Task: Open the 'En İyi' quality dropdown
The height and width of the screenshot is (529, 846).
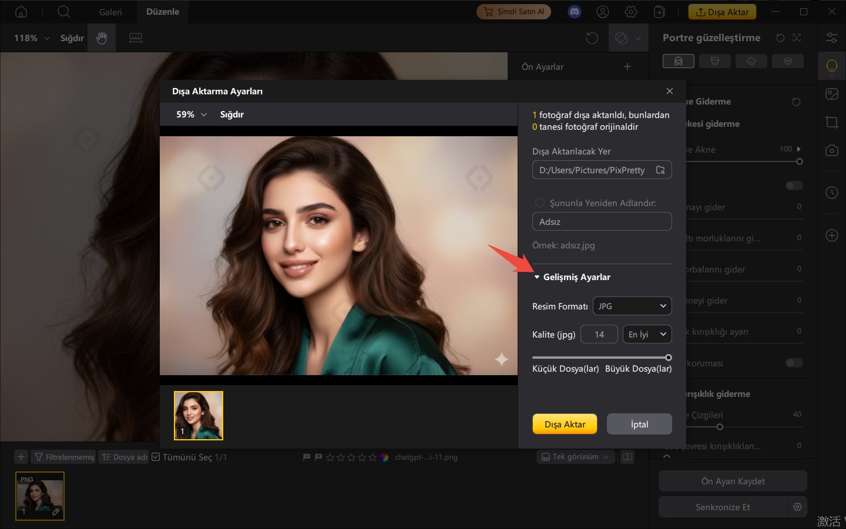Action: tap(646, 335)
